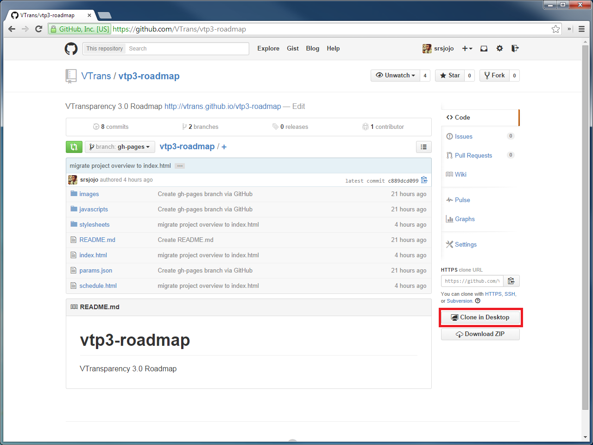593x445 pixels.
Task: Click the browser forward arrow
Action: coord(25,29)
